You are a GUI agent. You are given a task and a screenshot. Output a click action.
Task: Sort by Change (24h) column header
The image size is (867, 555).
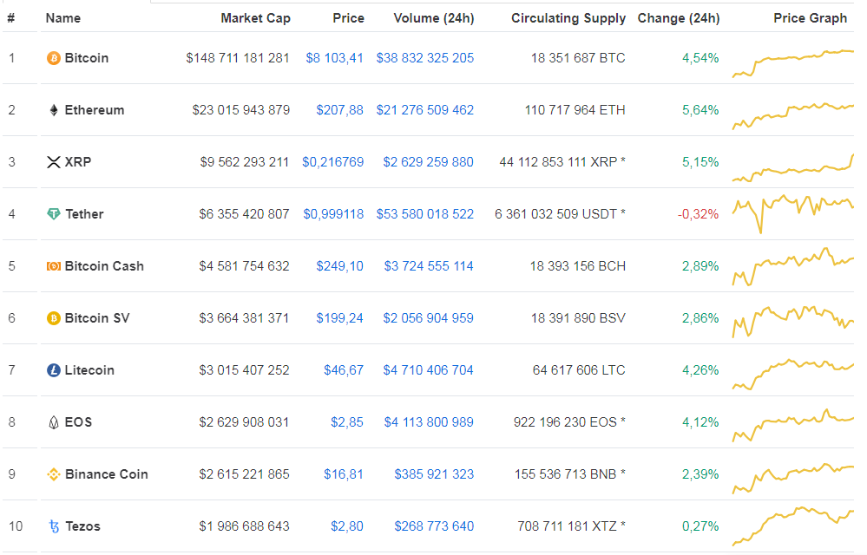(x=679, y=18)
